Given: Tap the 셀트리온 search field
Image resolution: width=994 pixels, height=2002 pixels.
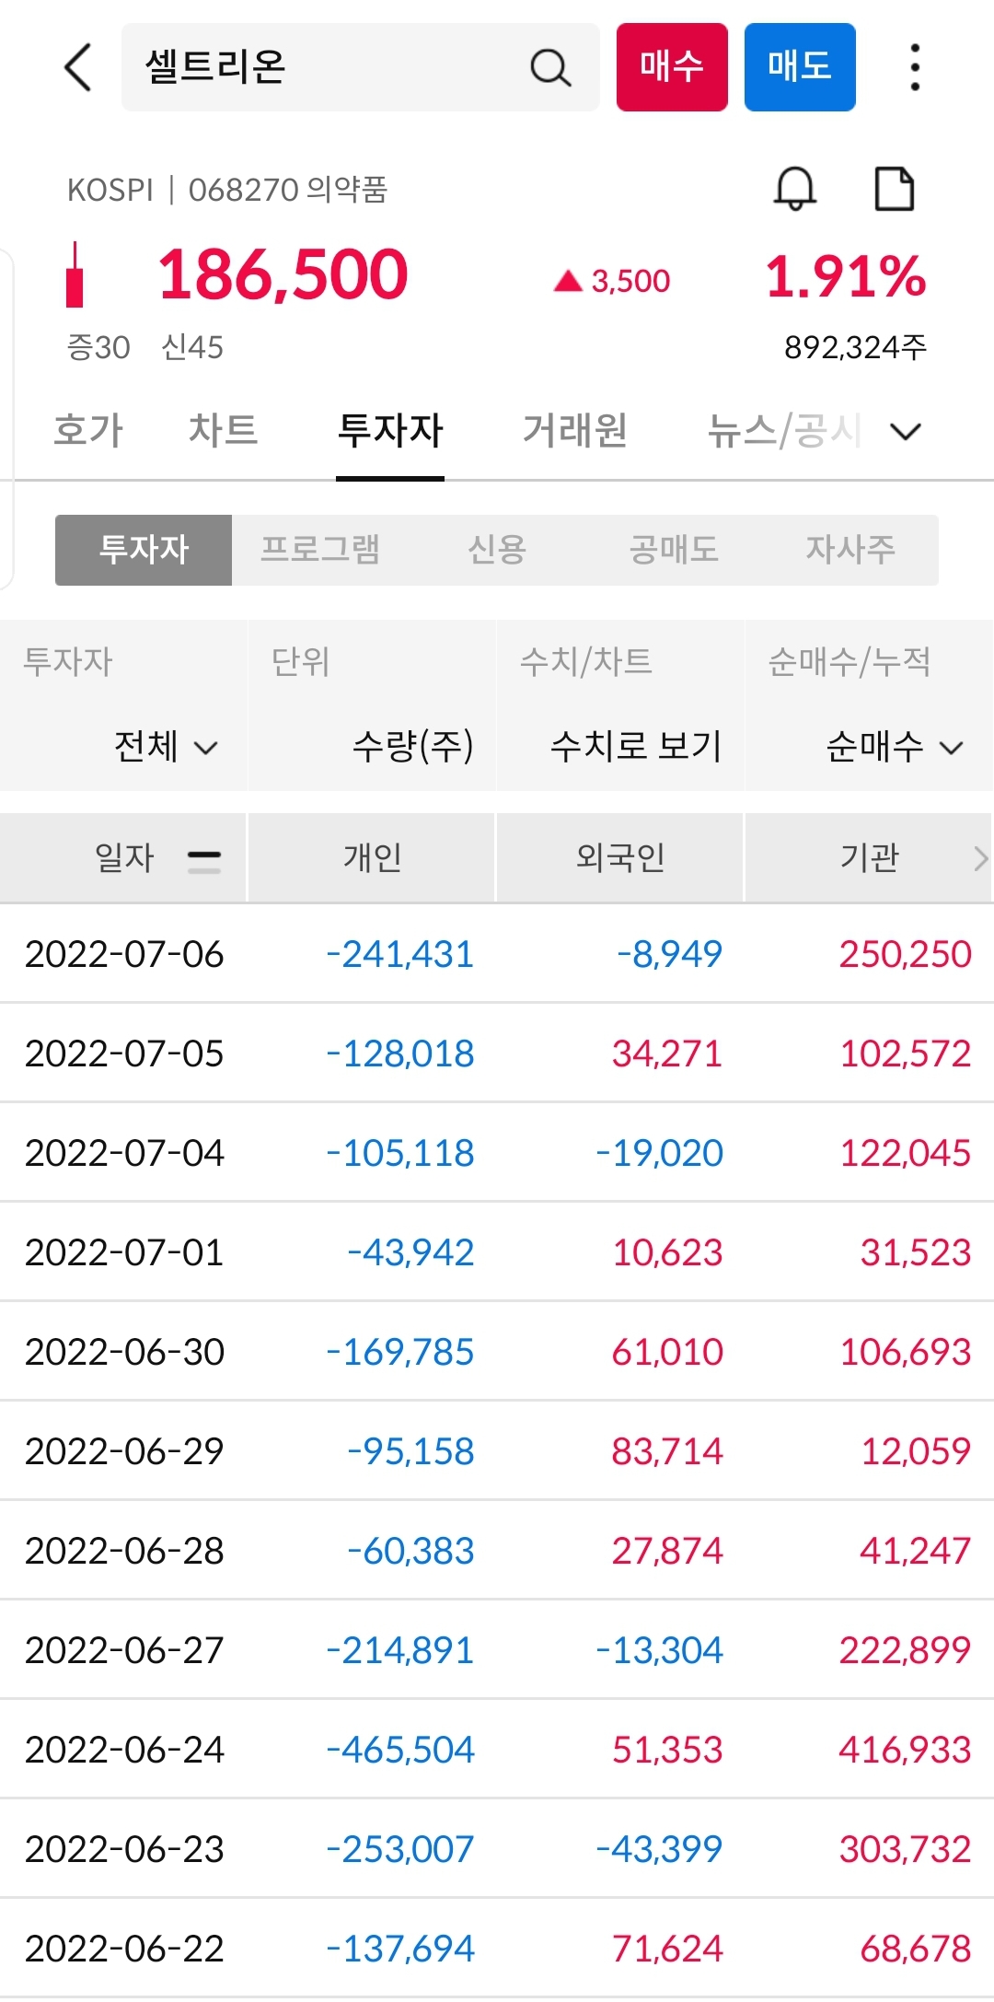Looking at the screenshot, I should 360,67.
